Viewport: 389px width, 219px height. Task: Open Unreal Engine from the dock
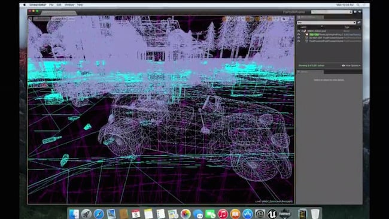(272, 214)
